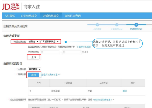Expand the 旗舰店 store type dropdown
Screen dimensions: 152x108
33,42
